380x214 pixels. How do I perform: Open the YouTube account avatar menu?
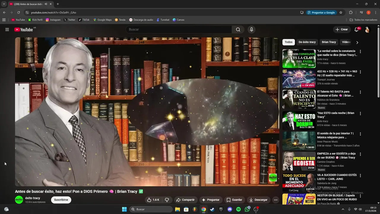pos(367,30)
